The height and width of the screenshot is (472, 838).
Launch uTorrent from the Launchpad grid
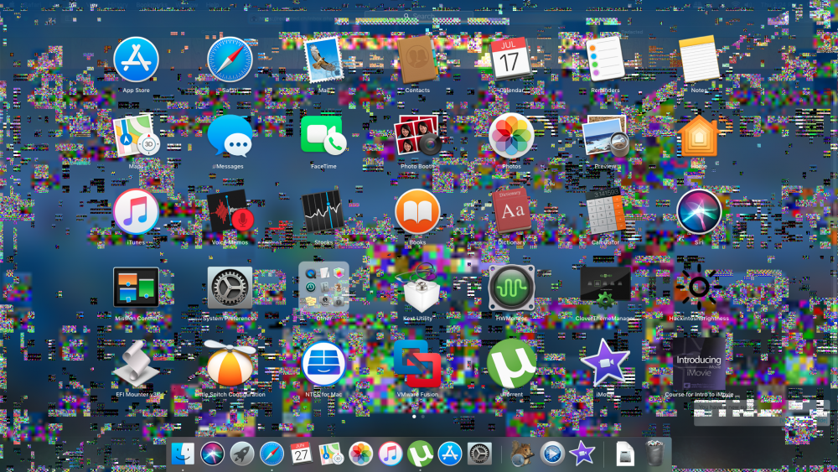pyautogui.click(x=511, y=364)
